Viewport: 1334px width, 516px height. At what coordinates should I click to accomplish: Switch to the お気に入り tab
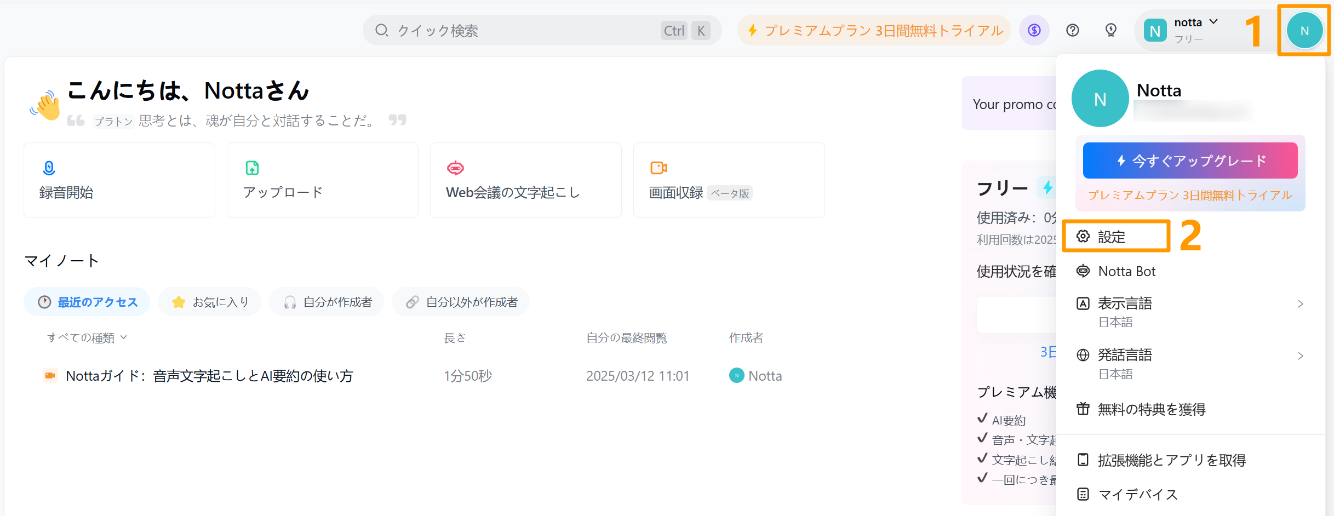coord(209,302)
